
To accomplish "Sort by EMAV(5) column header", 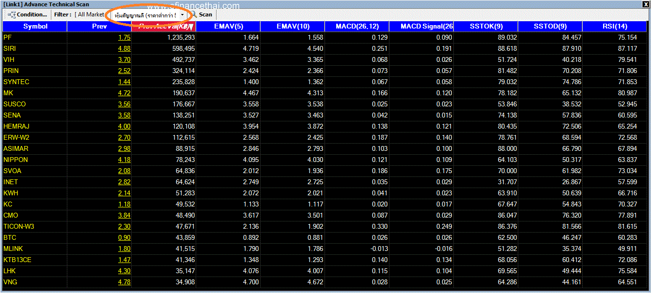I will click(x=228, y=27).
